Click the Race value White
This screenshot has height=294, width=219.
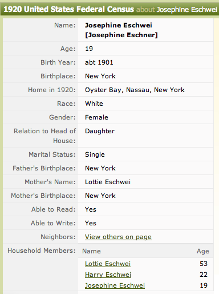point(94,104)
